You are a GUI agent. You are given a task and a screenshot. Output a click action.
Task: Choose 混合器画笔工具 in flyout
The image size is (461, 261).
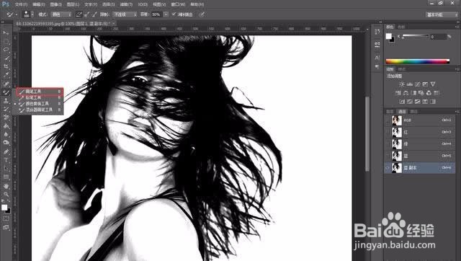coord(40,110)
